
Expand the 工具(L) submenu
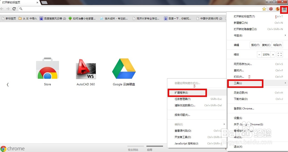coord(257,83)
